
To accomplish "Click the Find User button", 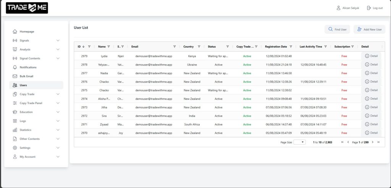I will 338,29.
